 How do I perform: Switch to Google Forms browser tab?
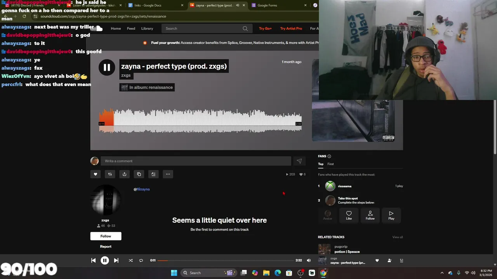pos(279,5)
